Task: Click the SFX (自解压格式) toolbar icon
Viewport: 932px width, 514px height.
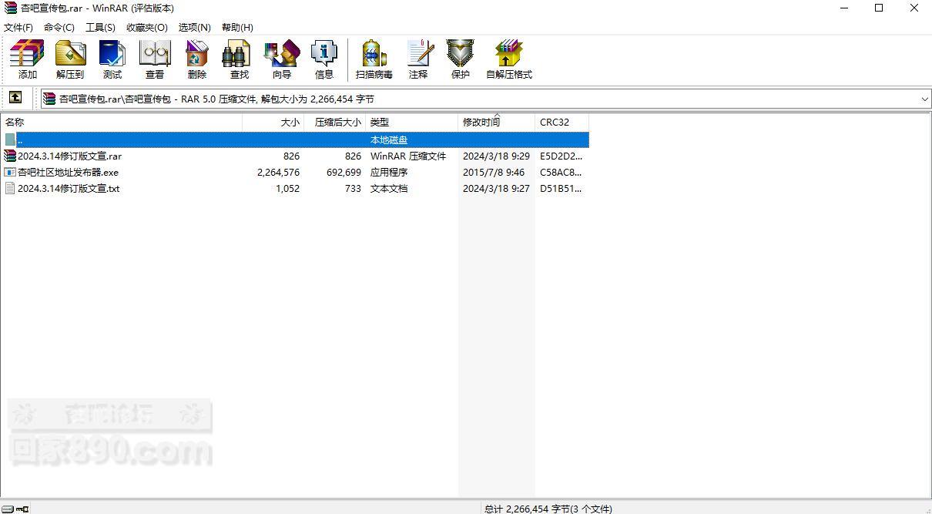Action: click(509, 60)
